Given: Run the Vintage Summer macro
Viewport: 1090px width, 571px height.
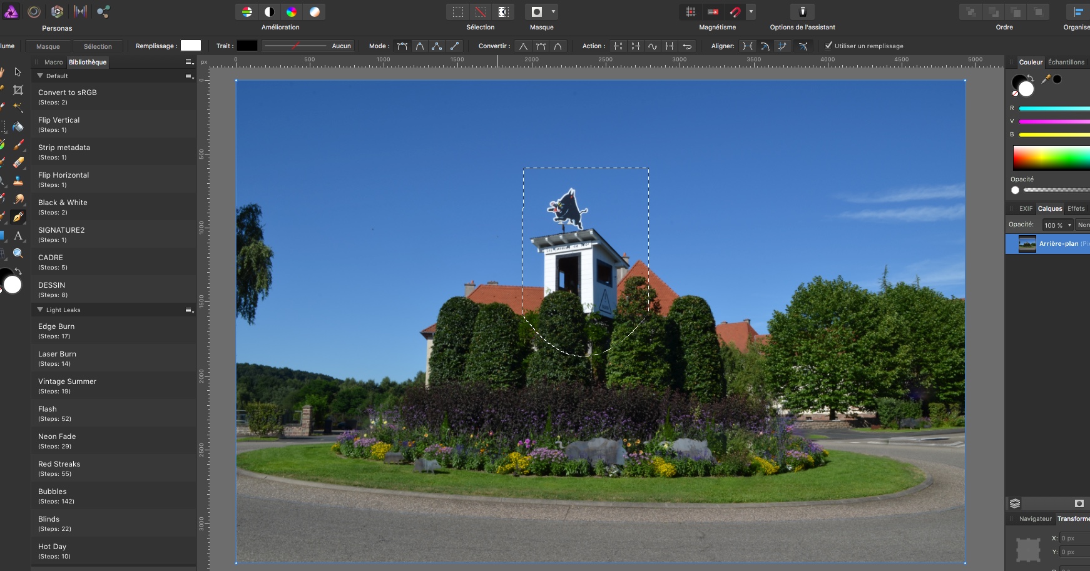Looking at the screenshot, I should [x=114, y=385].
